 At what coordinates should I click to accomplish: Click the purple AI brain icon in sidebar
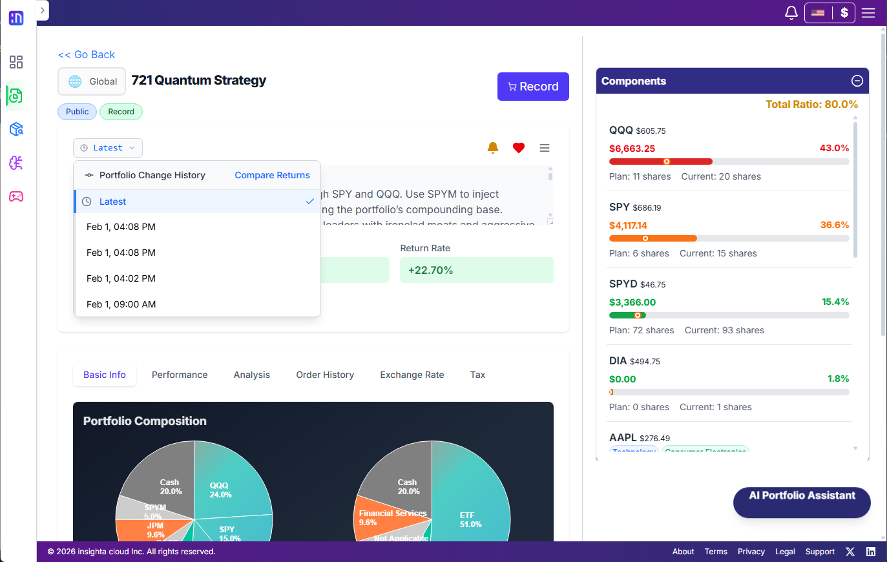tap(16, 163)
